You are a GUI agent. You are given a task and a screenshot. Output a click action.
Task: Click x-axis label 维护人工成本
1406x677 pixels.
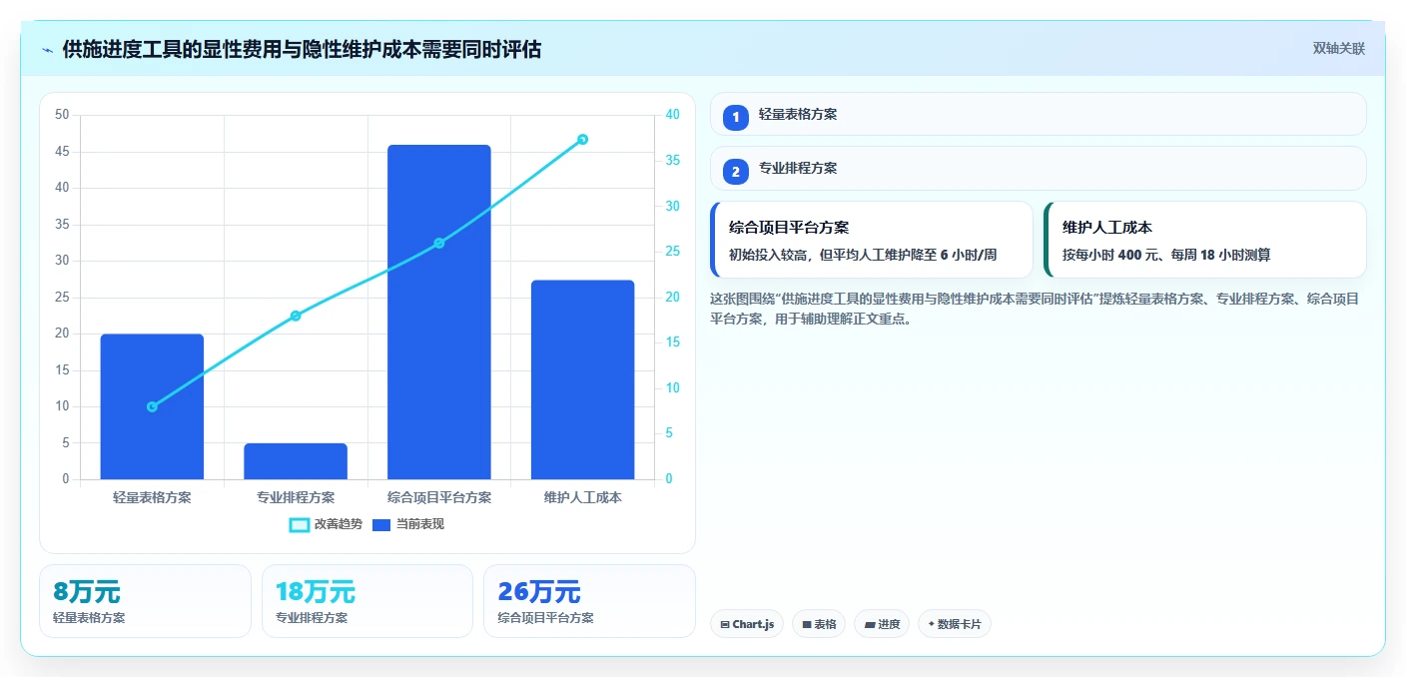(x=582, y=497)
